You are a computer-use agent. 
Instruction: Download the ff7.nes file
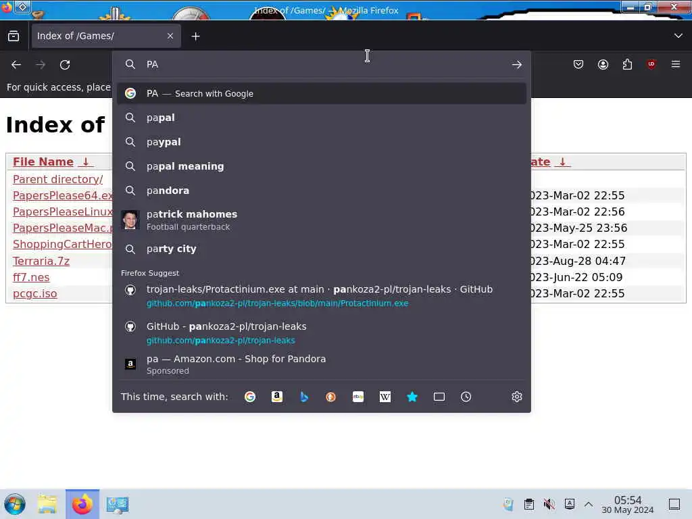coord(31,277)
